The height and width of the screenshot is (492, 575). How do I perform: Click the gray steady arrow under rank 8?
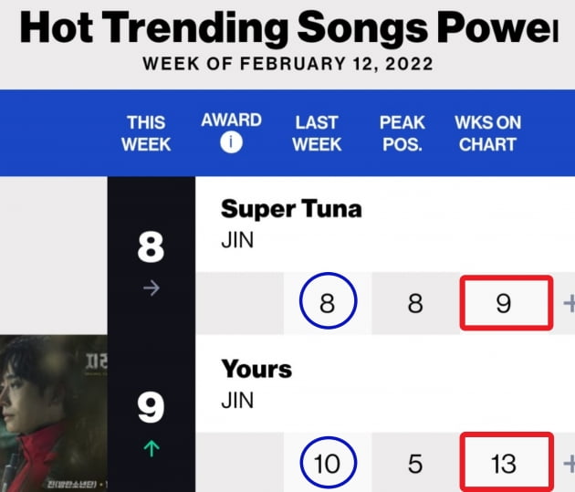click(x=152, y=288)
